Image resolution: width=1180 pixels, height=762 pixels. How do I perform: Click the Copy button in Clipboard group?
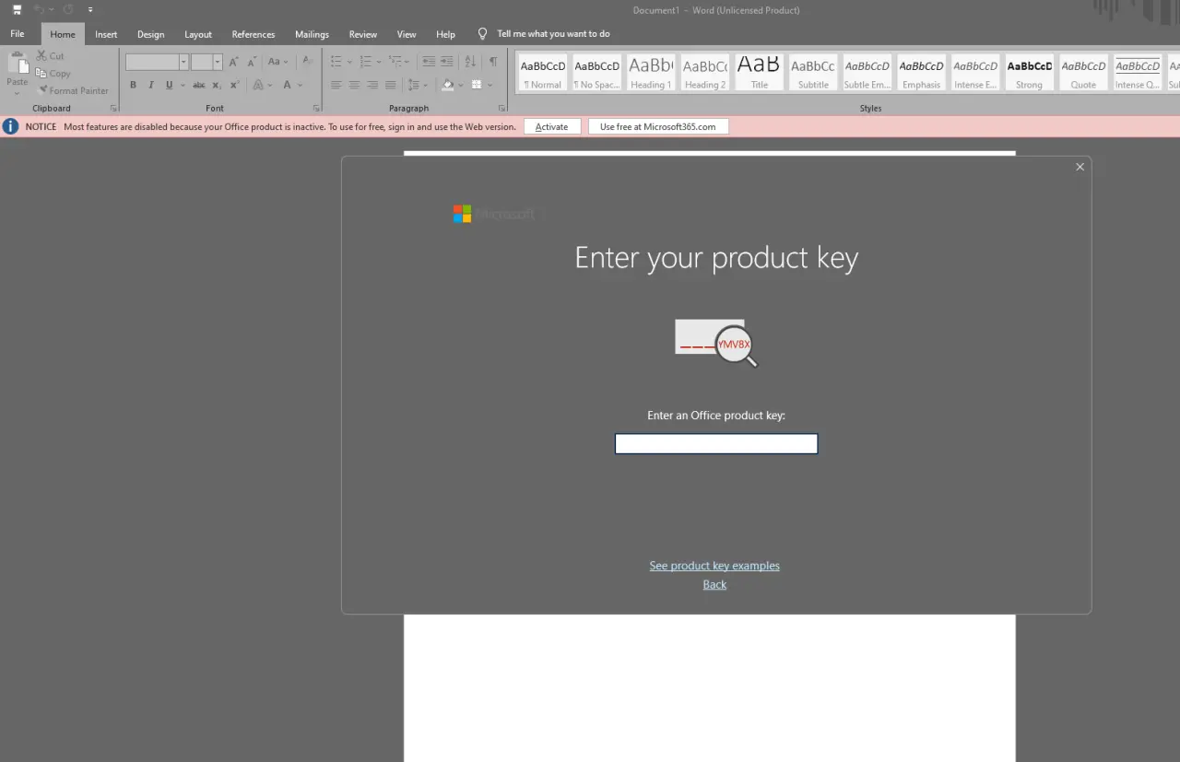tap(53, 74)
